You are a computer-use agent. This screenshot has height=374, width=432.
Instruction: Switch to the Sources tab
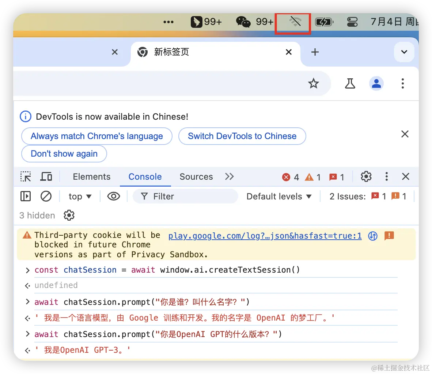click(x=196, y=176)
